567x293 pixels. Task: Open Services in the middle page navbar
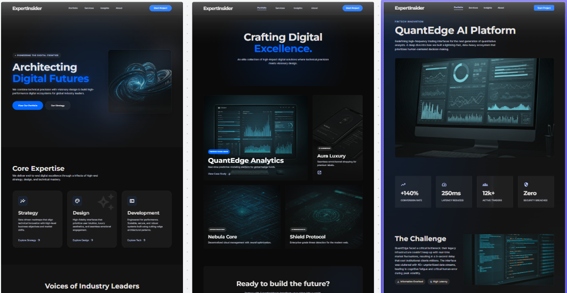click(x=280, y=8)
